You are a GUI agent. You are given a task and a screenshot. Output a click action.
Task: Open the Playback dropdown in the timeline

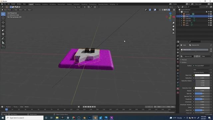9,107
